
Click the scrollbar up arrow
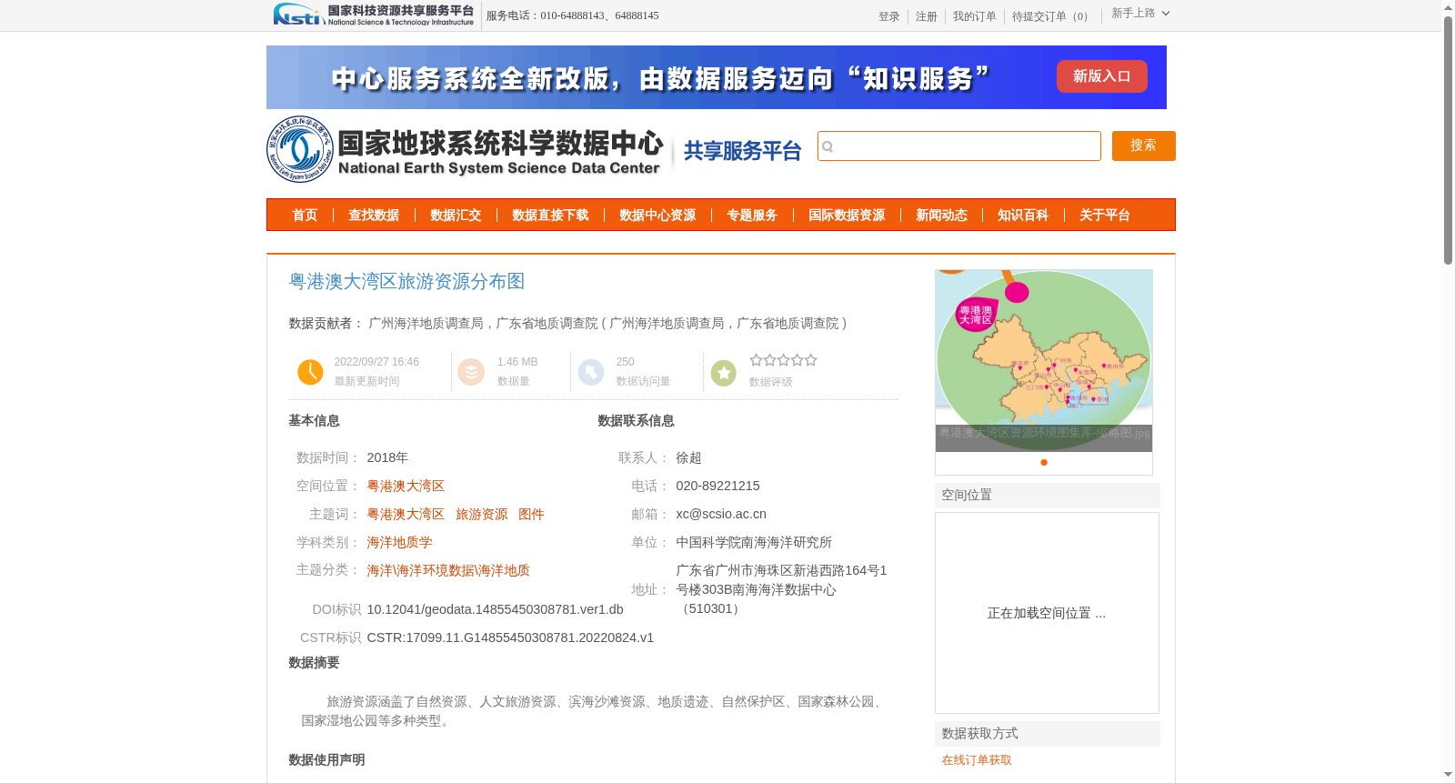(1448, 7)
